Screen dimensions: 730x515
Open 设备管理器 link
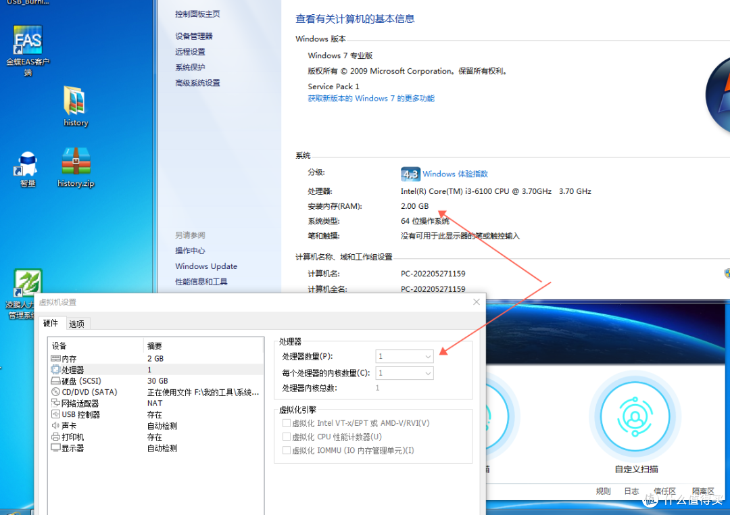pos(194,36)
